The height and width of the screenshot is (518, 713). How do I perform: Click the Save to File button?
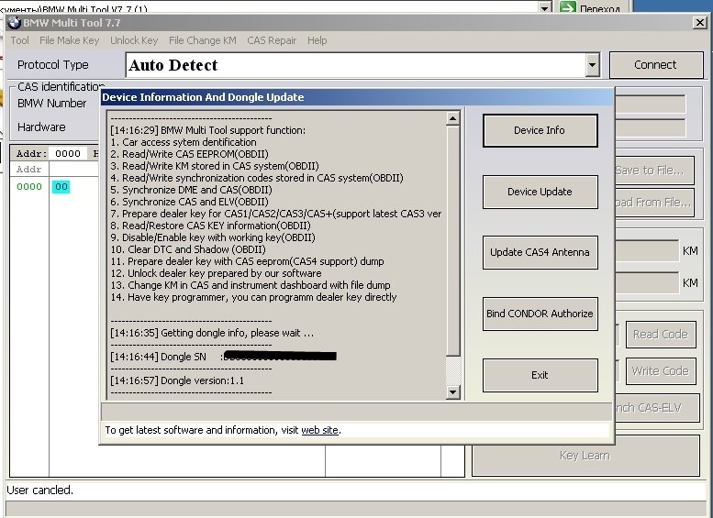[655, 171]
